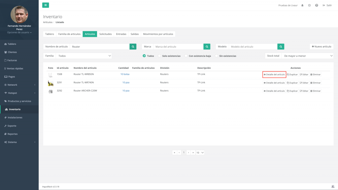
Task: Click Artículos breadcrumb link
Action: (x=48, y=22)
